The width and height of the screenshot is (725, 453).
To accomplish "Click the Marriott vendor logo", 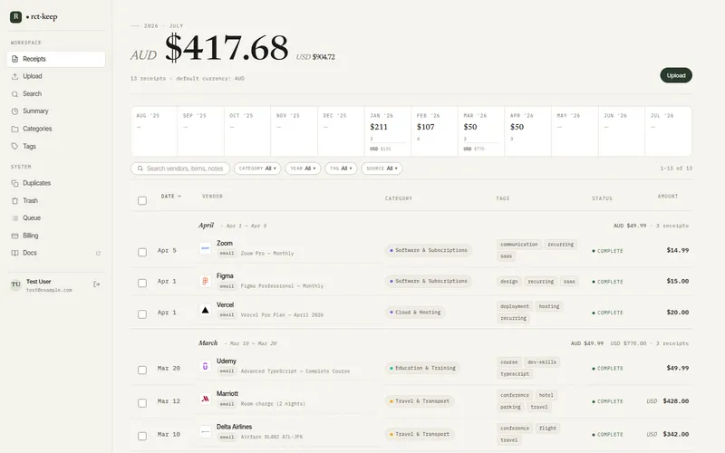I will 206,399.
